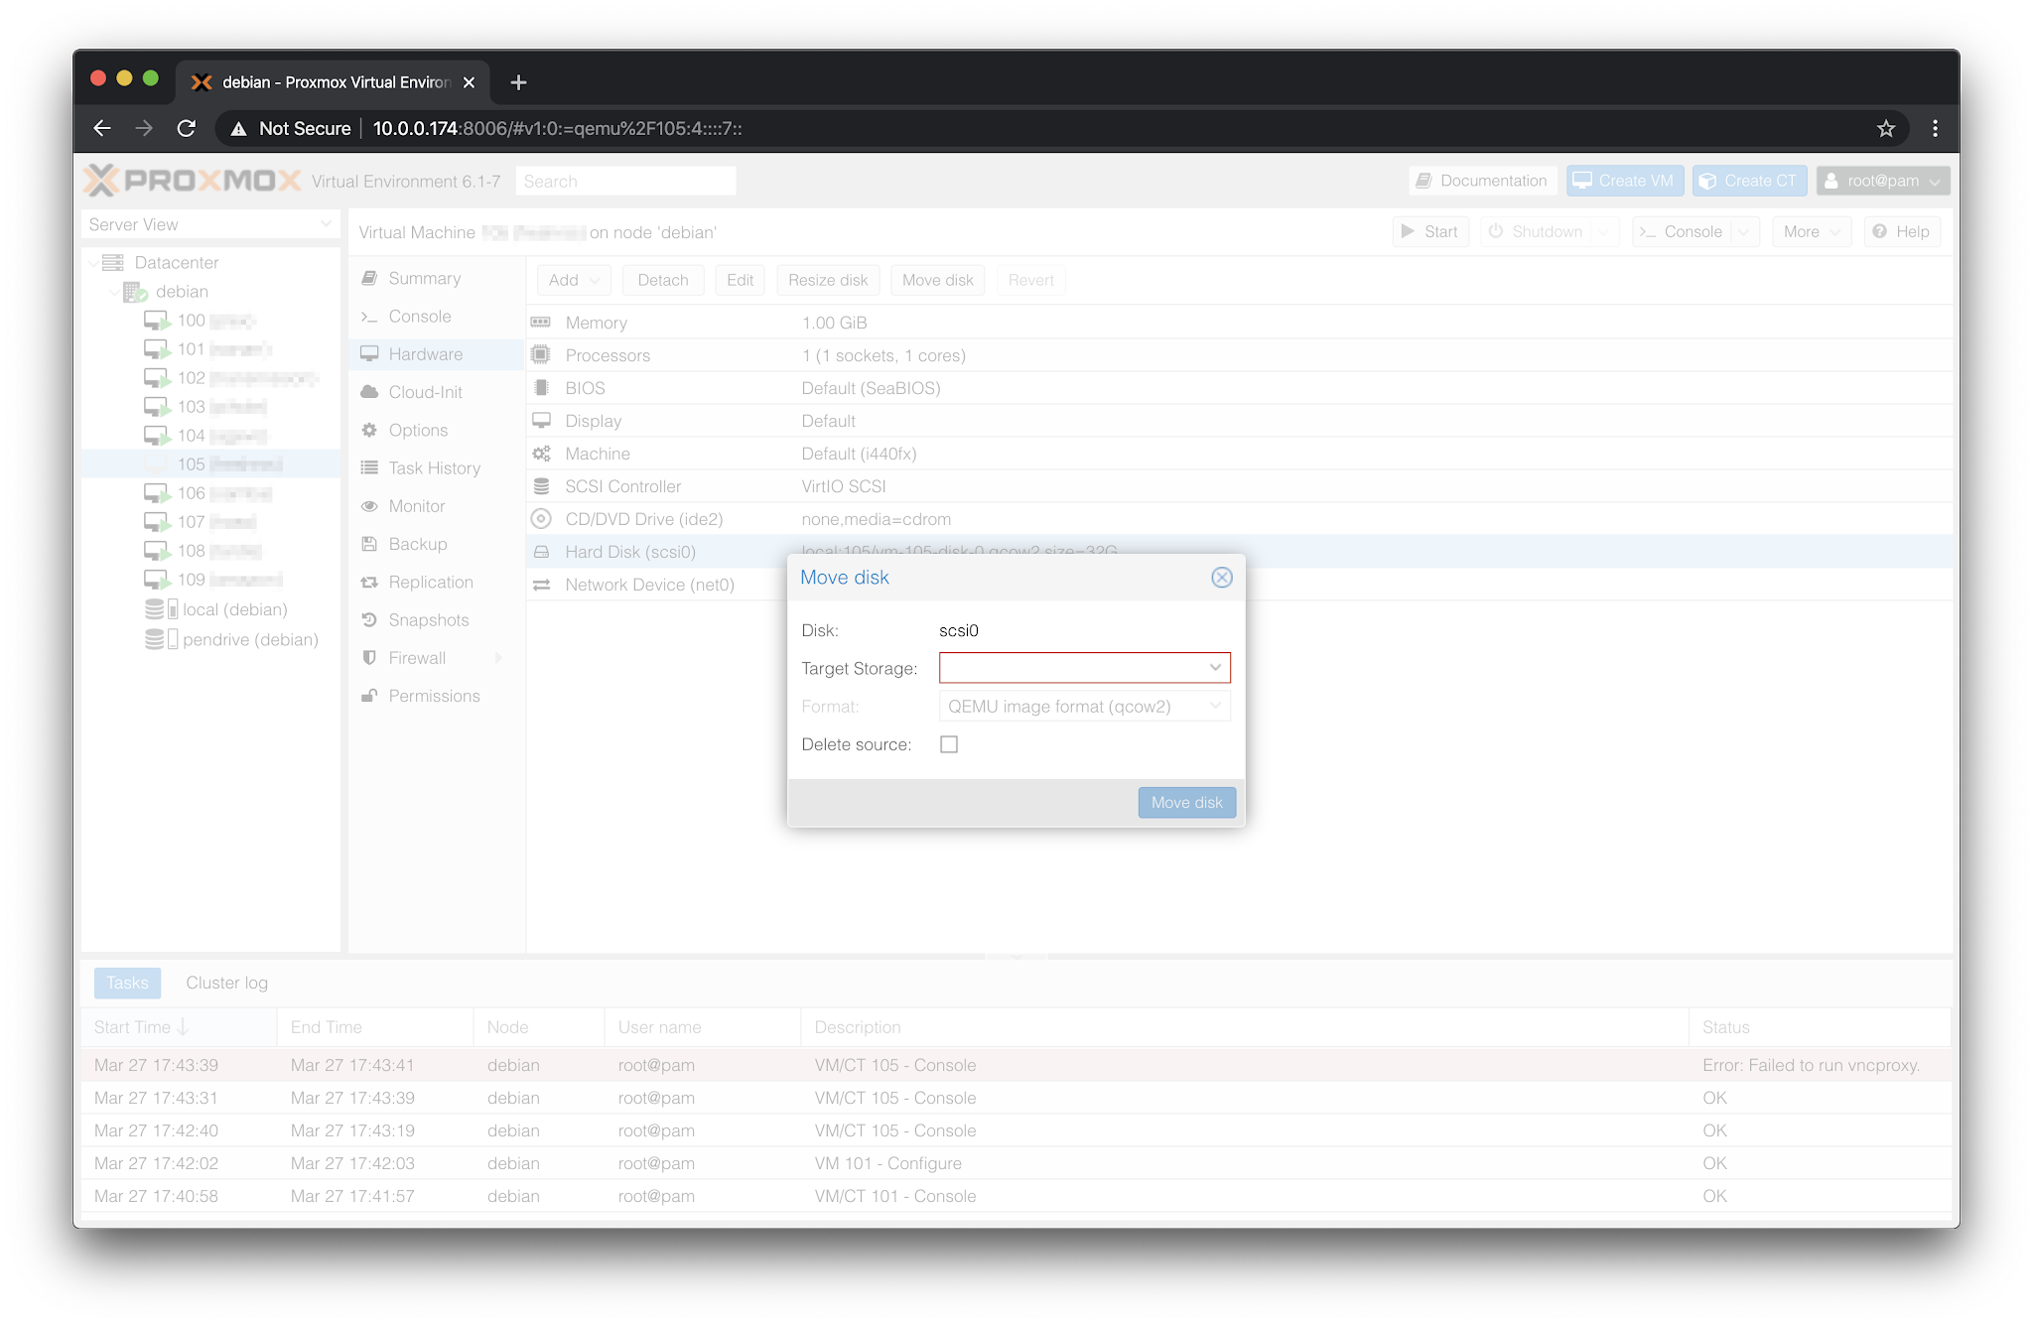Sort by the Status column header
This screenshot has width=2033, height=1325.
pos(1819,1027)
